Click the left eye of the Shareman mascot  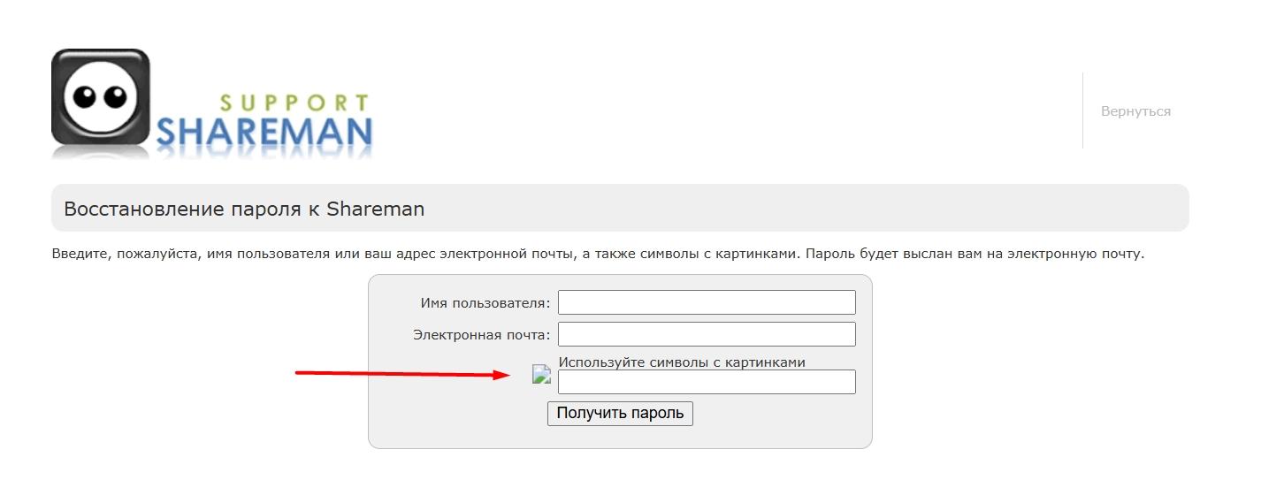pos(84,95)
